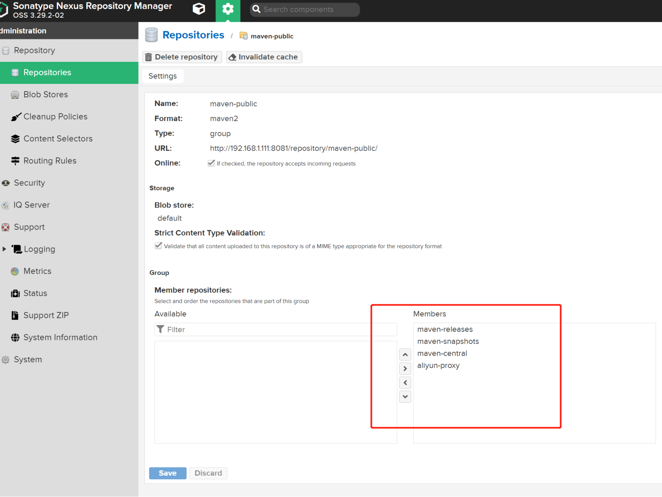This screenshot has height=497, width=662.
Task: Open Metrics in the sidebar
Action: [x=69, y=271]
